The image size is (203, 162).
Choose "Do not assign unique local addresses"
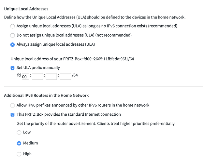coord(13,35)
